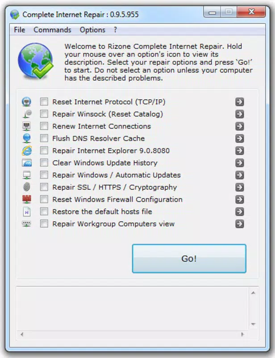Click the Renew Internet Connections monitor icon
The height and width of the screenshot is (358, 275).
coord(27,126)
